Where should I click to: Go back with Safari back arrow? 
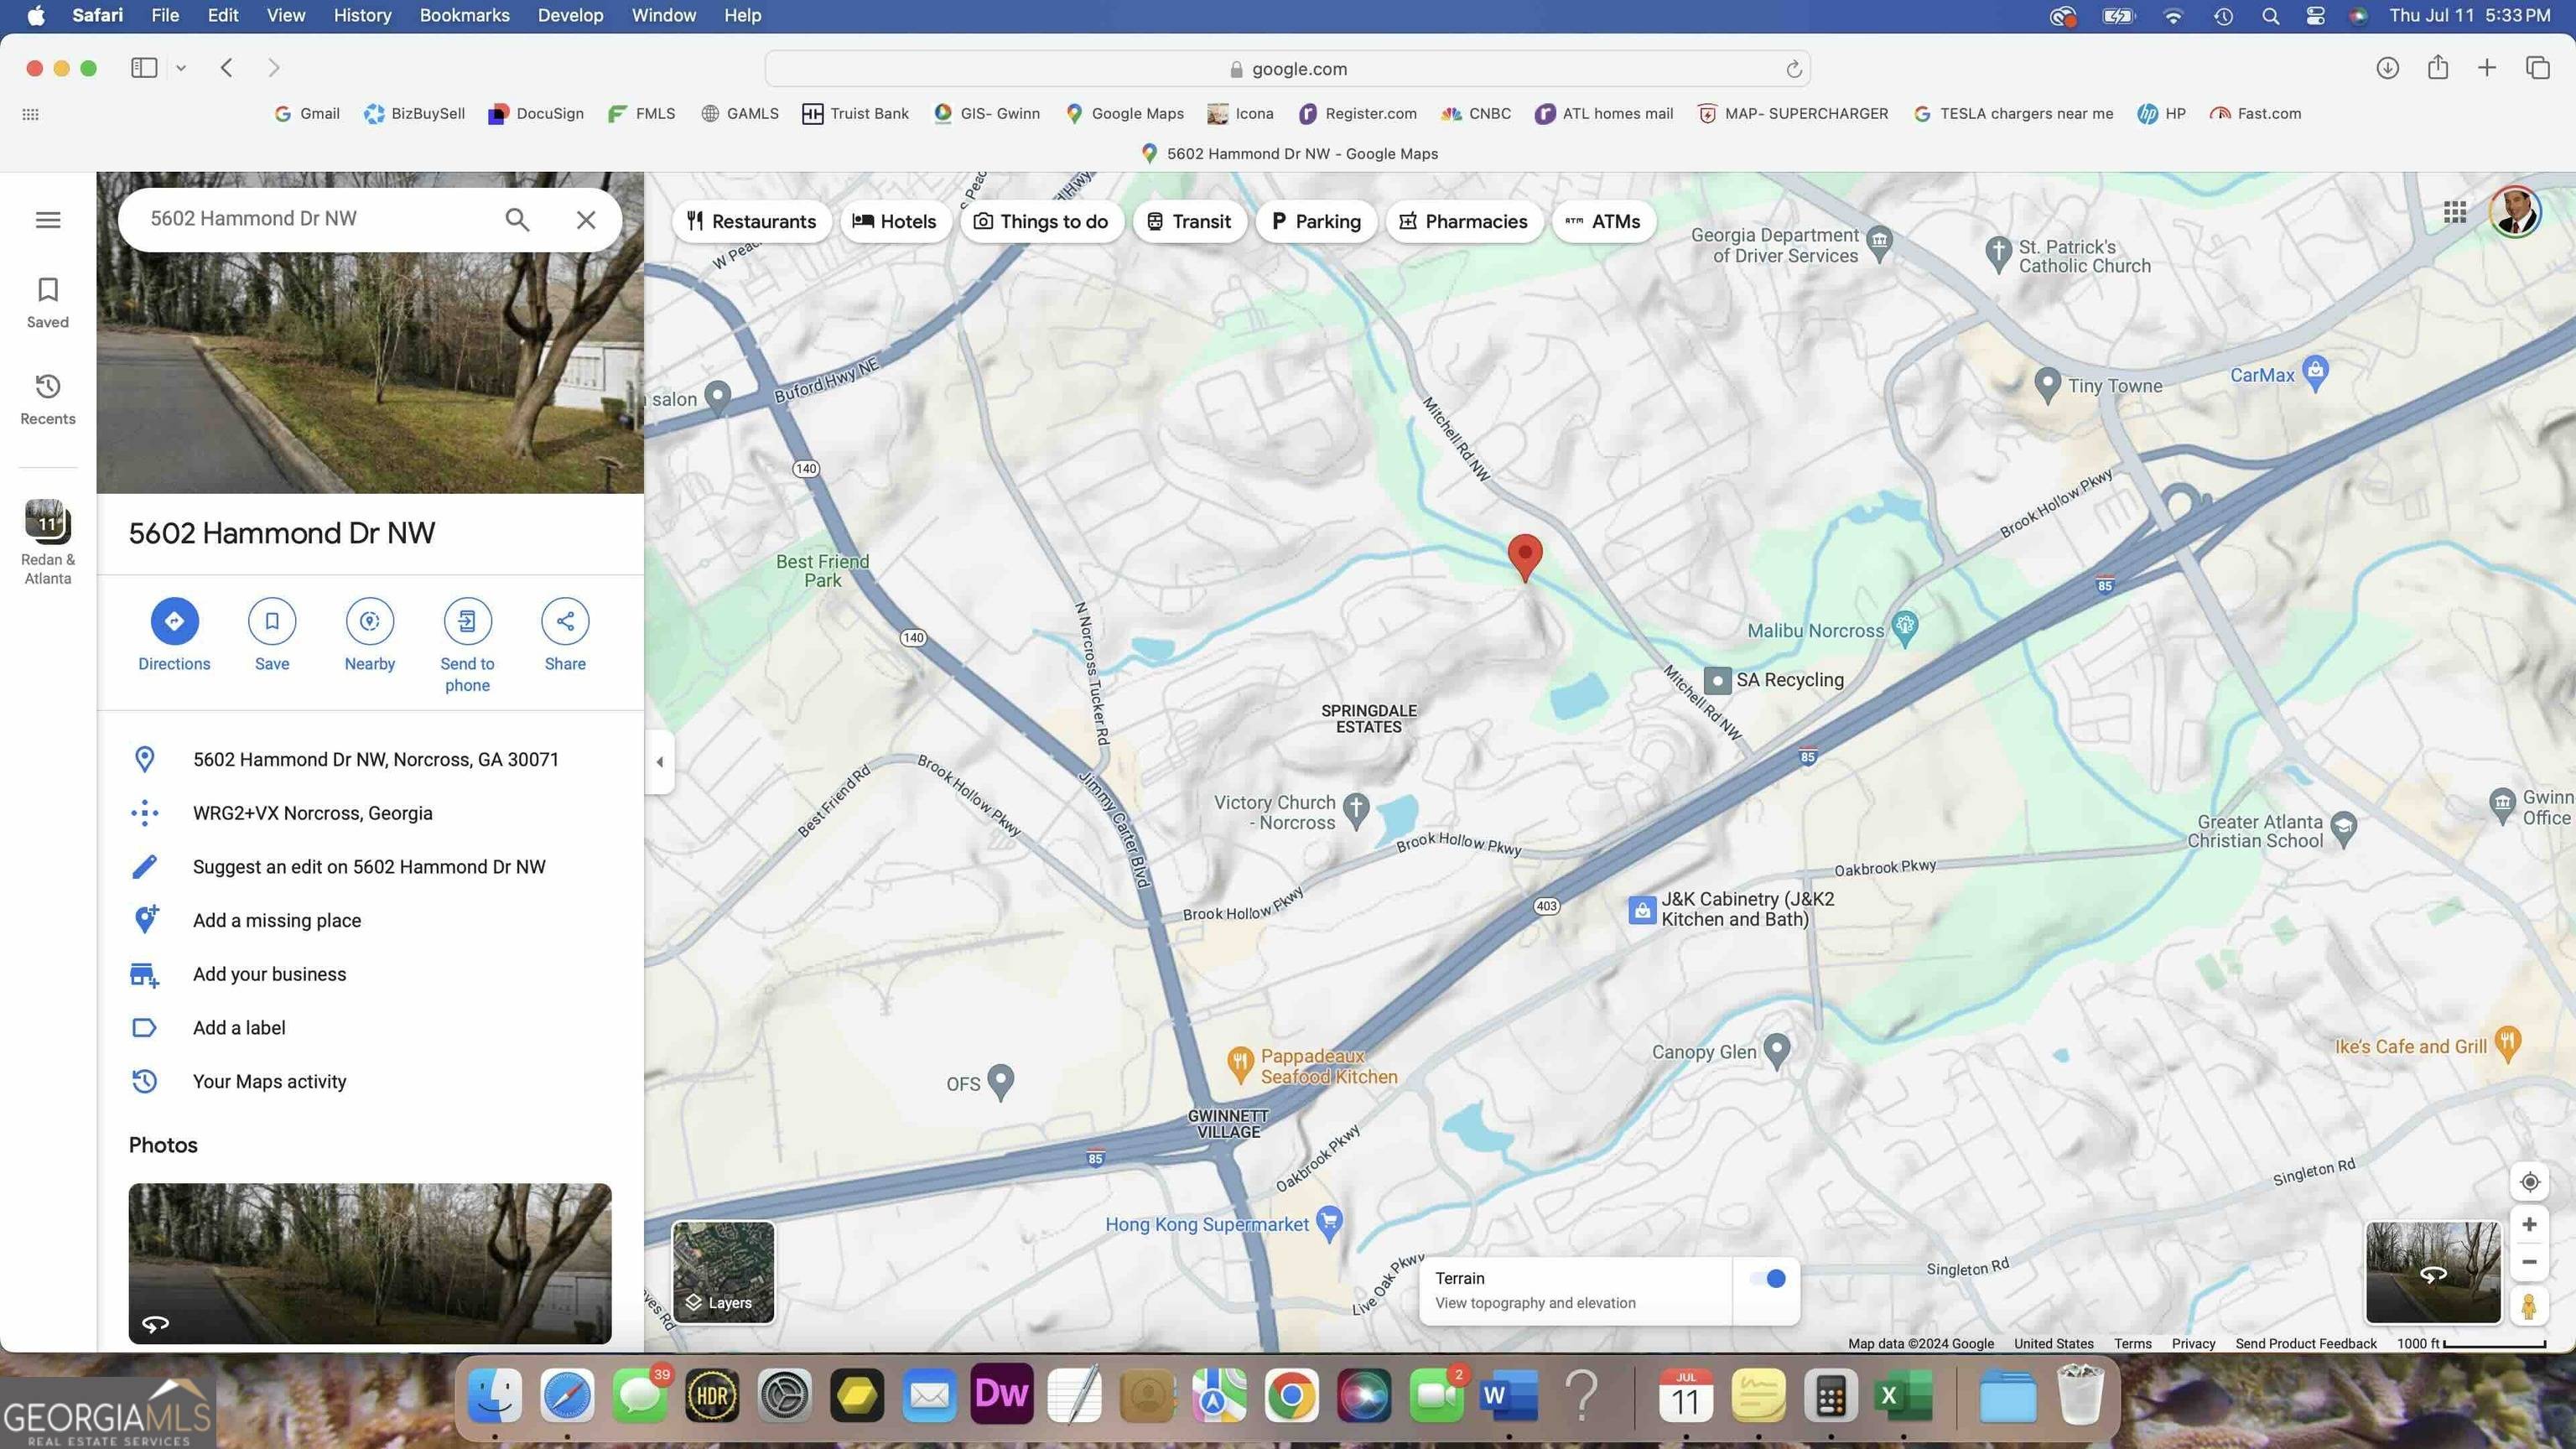(226, 68)
